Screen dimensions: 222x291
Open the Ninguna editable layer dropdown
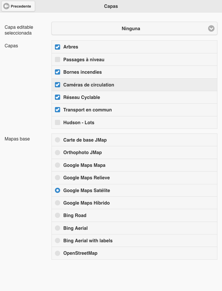coord(134,28)
